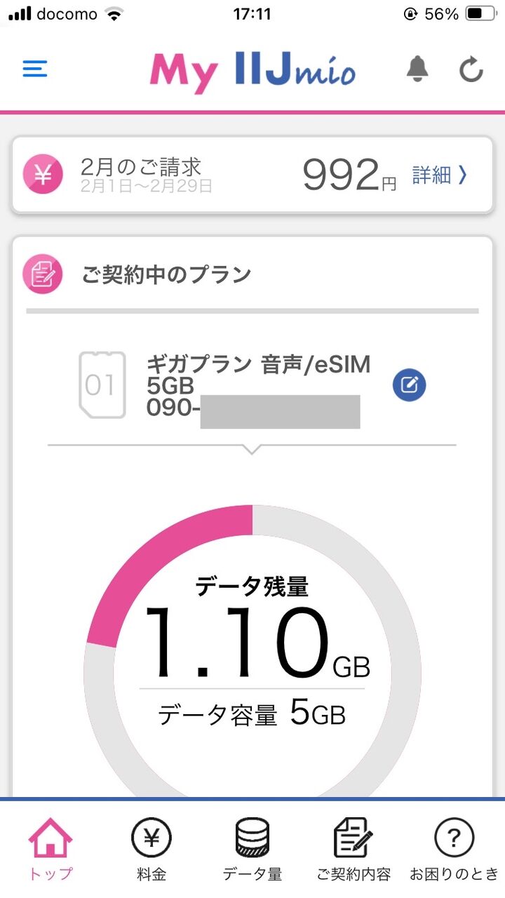Screen dimensions: 505x898
Task: Open notifications bell
Action: (x=417, y=69)
